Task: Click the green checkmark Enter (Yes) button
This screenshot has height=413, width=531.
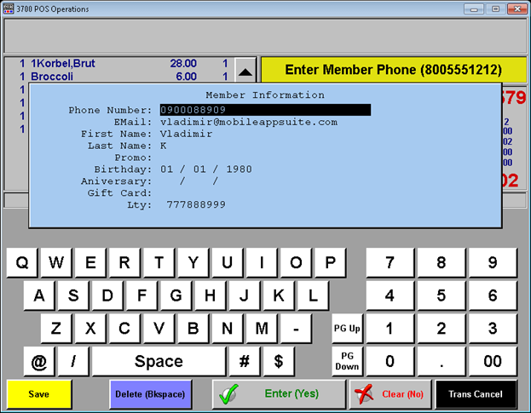Action: (279, 394)
